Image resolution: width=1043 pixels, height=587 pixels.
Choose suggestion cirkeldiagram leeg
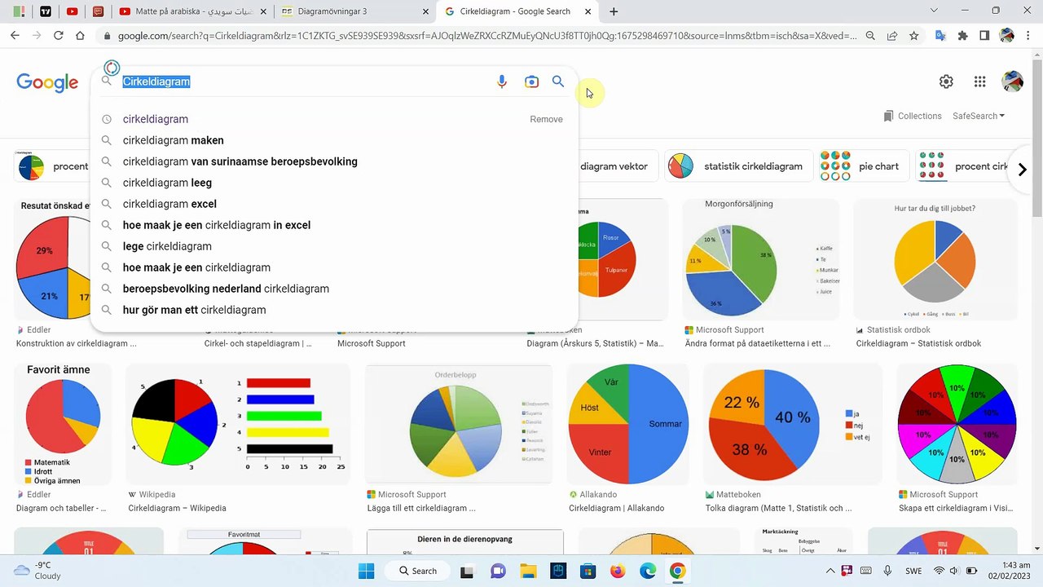tap(334, 183)
